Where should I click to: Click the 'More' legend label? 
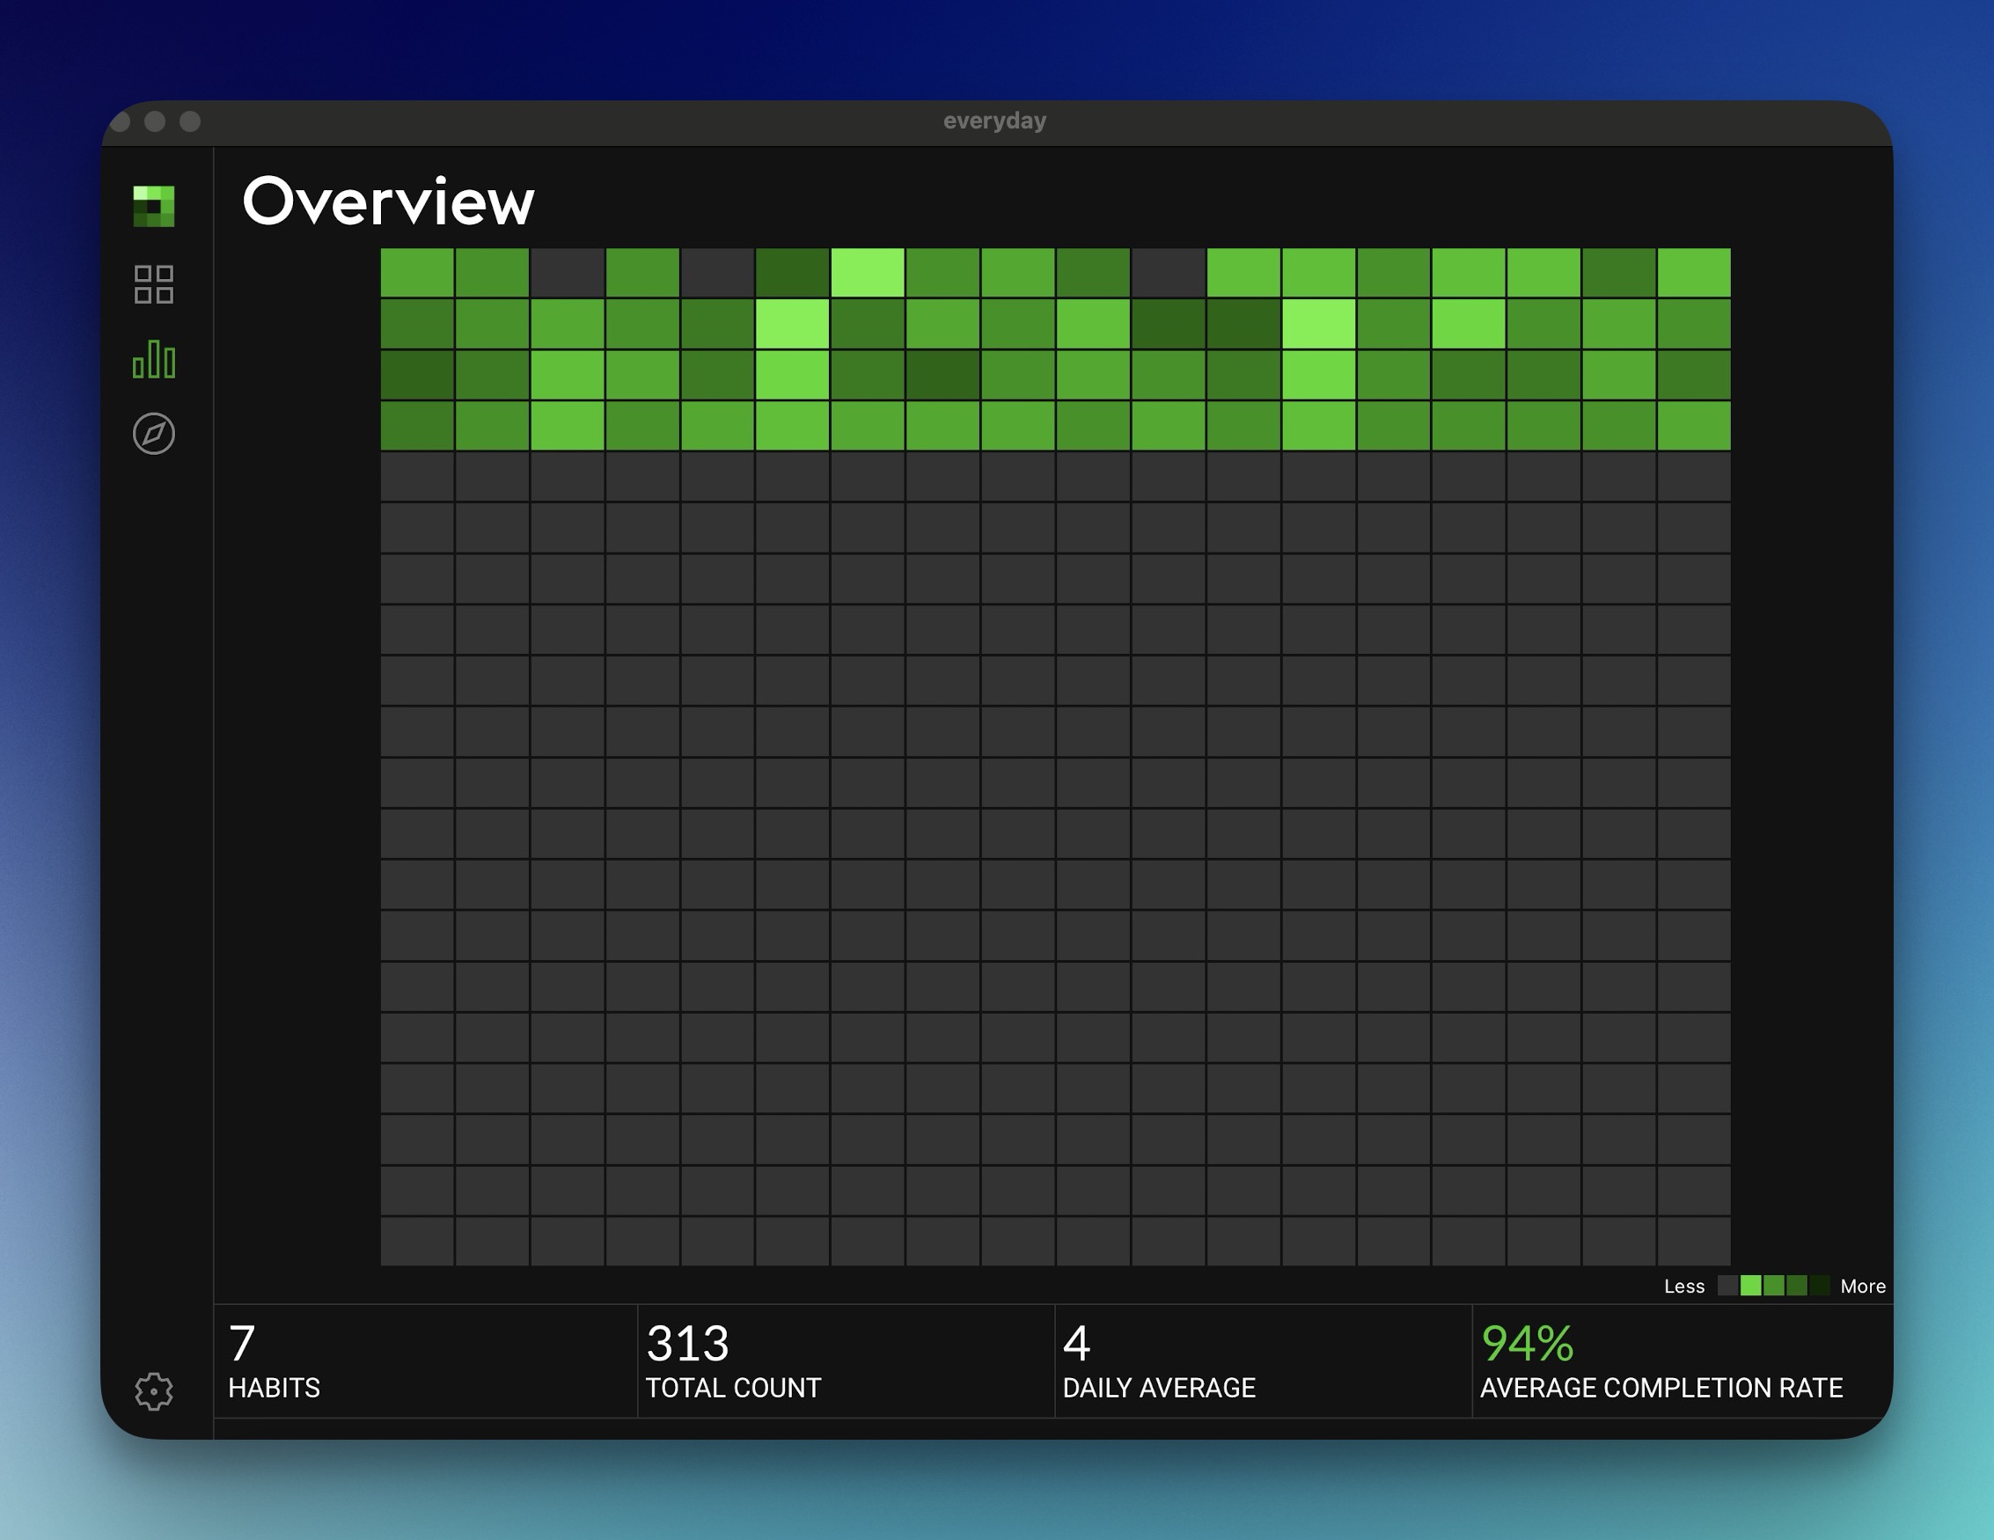[x=1863, y=1287]
